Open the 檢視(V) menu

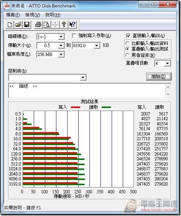pos(33,15)
